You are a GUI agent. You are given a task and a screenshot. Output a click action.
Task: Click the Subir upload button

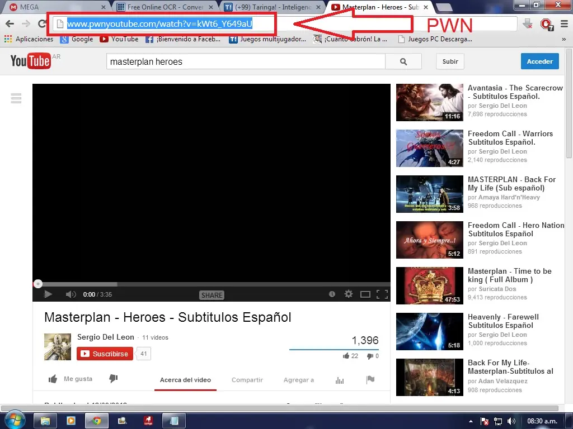coord(450,61)
